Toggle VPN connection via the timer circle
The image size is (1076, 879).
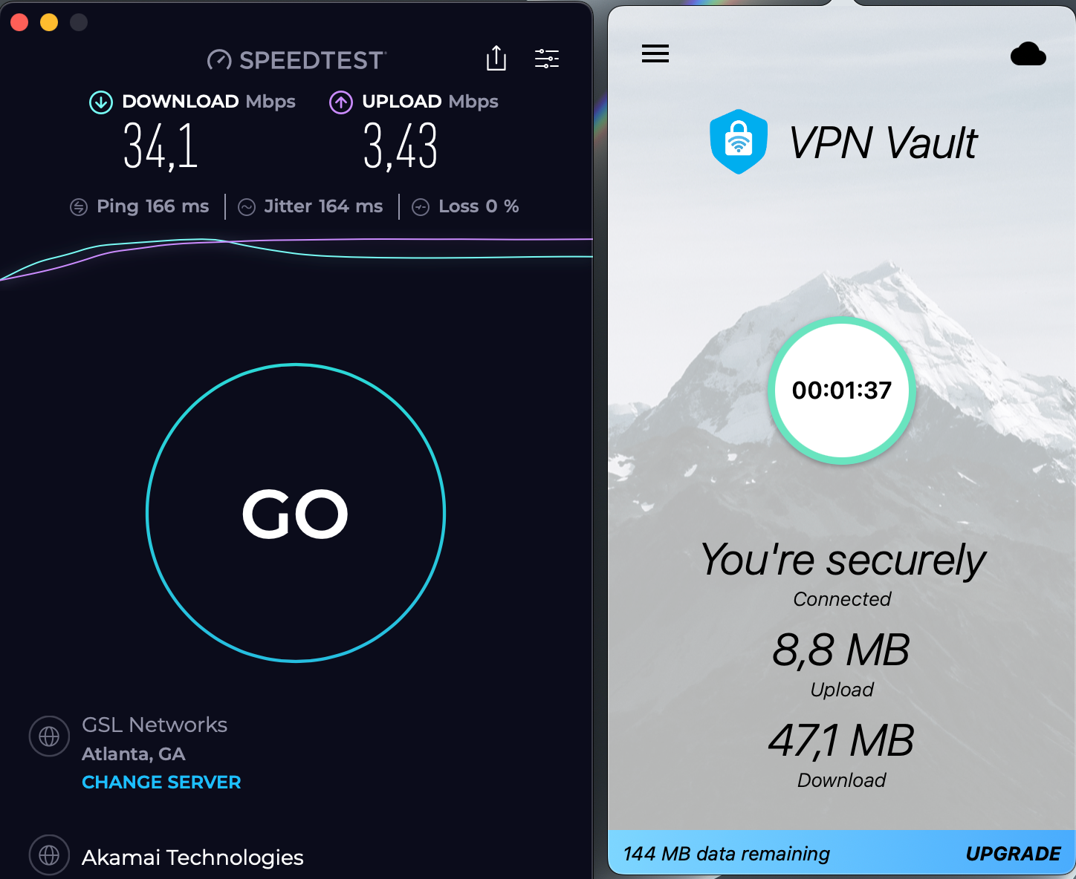(841, 391)
